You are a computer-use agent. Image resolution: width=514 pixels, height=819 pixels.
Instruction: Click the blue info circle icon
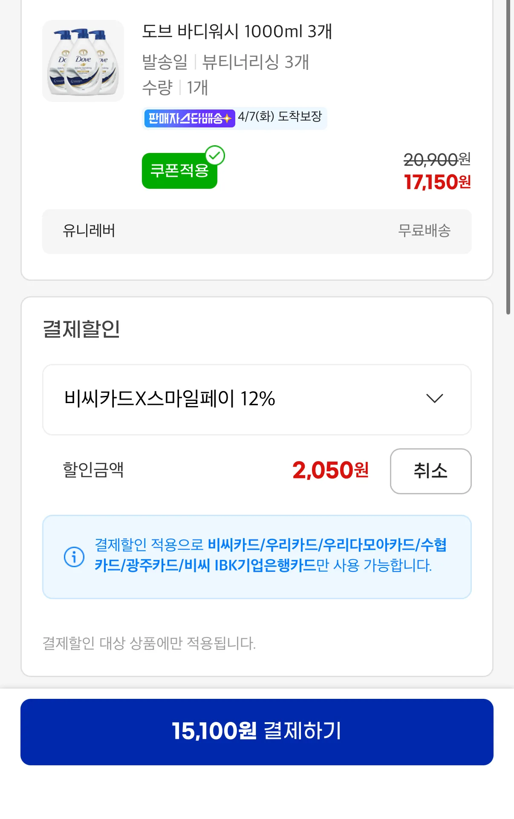(74, 557)
